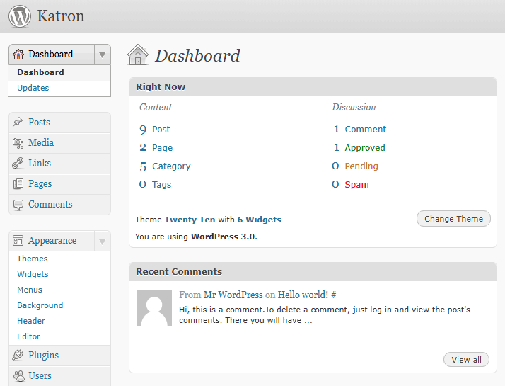Image resolution: width=505 pixels, height=386 pixels.
Task: Open the Twenty Ten theme link
Action: [190, 220]
